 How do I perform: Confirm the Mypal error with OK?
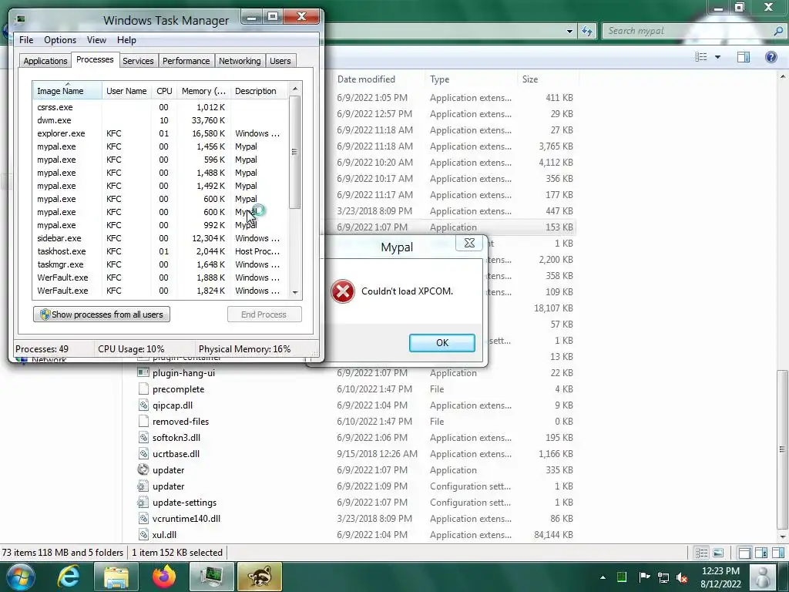click(442, 343)
